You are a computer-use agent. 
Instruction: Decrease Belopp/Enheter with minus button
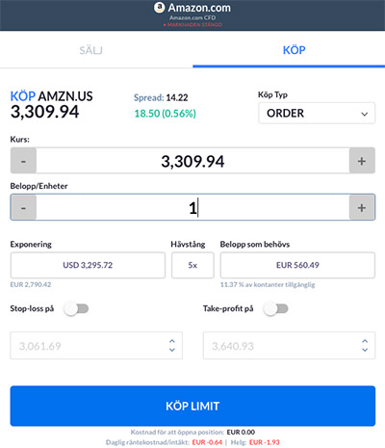pyautogui.click(x=23, y=207)
